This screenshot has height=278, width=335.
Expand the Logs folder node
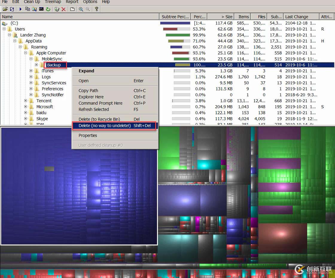coord(31,77)
